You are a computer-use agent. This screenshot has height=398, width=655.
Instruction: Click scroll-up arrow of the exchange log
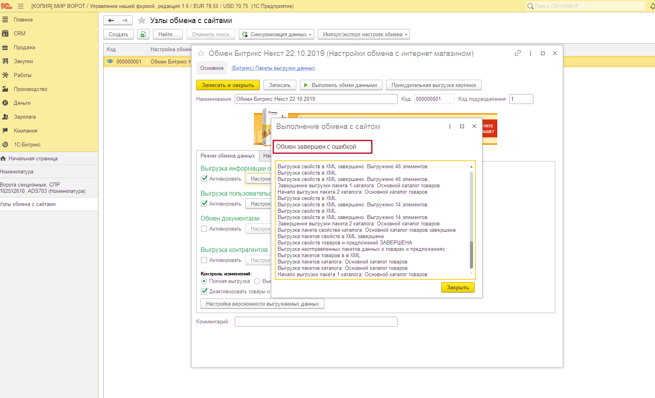point(471,167)
